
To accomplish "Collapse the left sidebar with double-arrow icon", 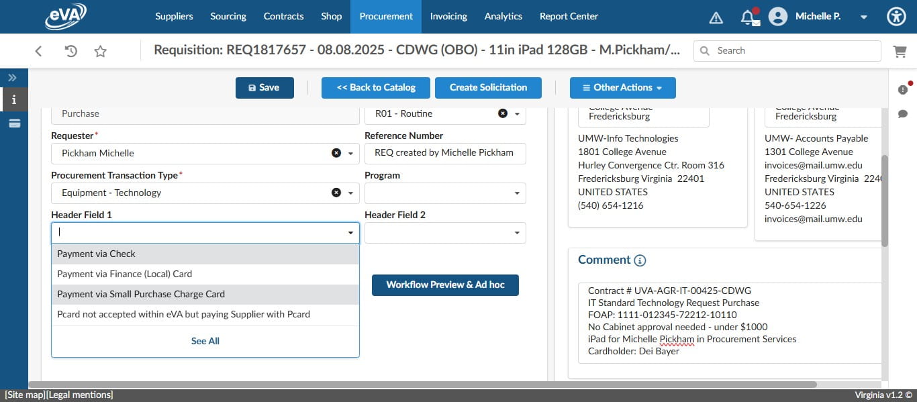I will pyautogui.click(x=11, y=77).
